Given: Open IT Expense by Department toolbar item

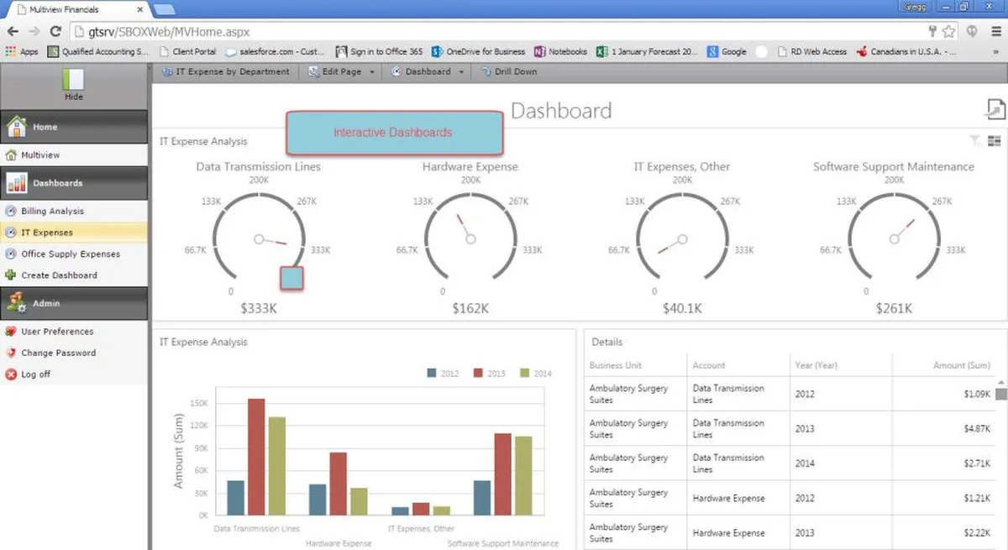Looking at the screenshot, I should click(x=225, y=71).
